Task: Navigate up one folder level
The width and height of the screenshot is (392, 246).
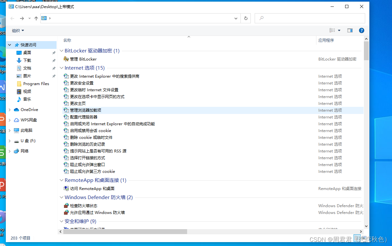Action: click(x=36, y=18)
